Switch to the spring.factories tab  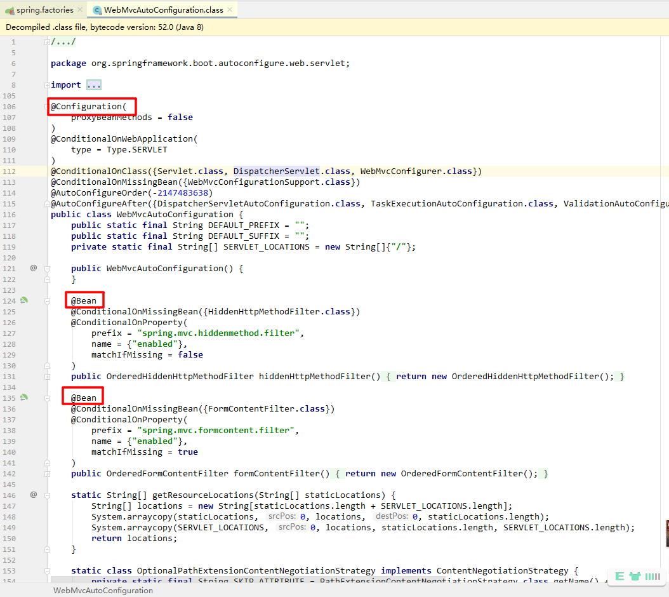click(44, 10)
